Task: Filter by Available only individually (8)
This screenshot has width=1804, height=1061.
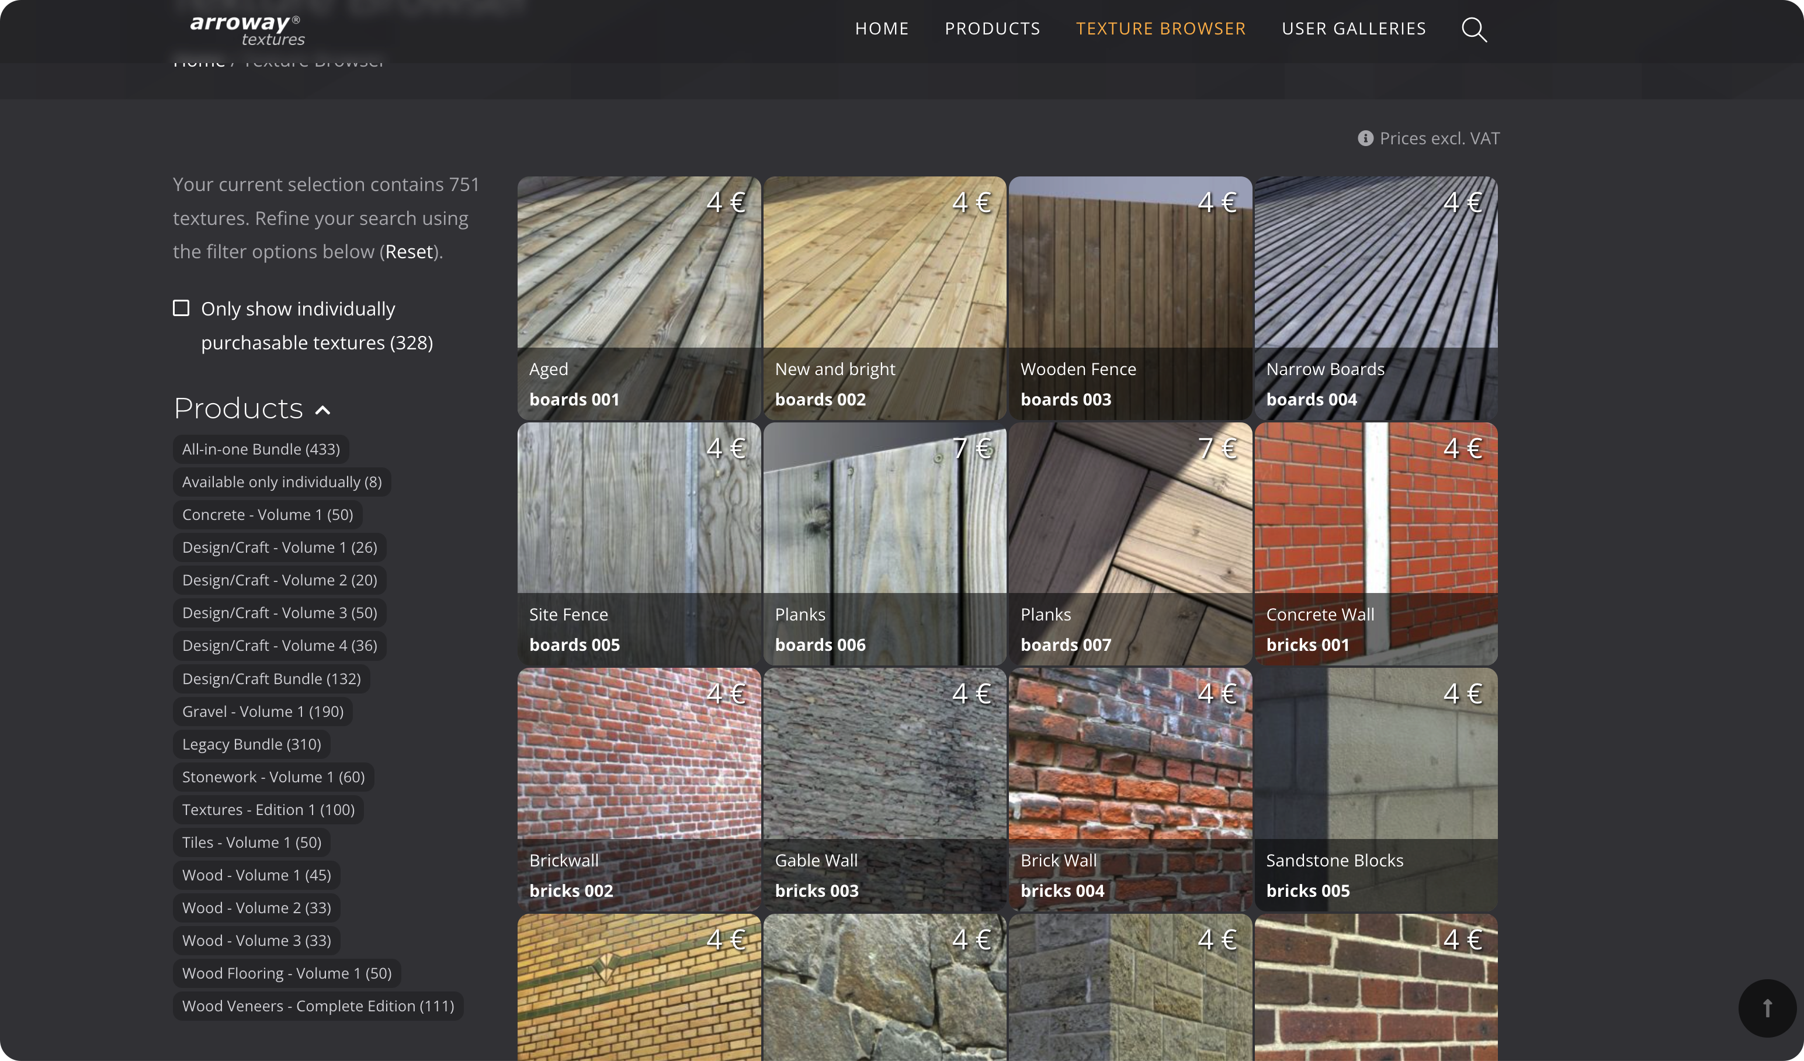Action: point(282,482)
